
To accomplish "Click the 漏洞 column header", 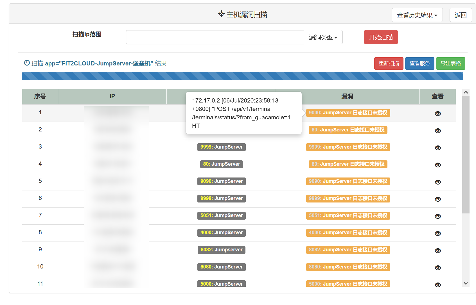I will (x=347, y=96).
